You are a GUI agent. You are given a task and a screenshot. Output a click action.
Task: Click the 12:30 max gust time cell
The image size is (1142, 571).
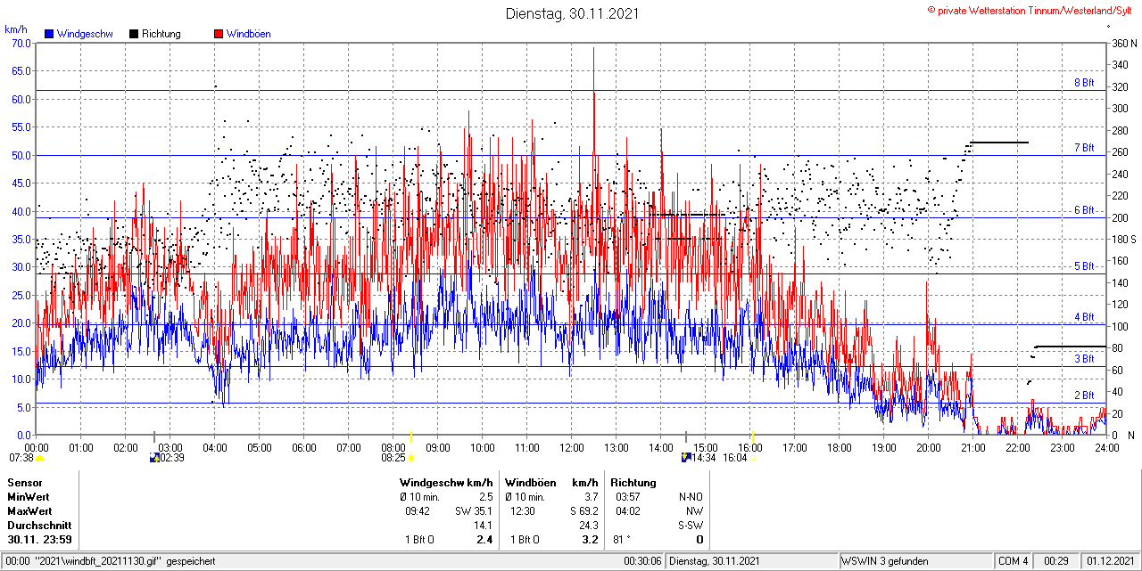tap(523, 511)
